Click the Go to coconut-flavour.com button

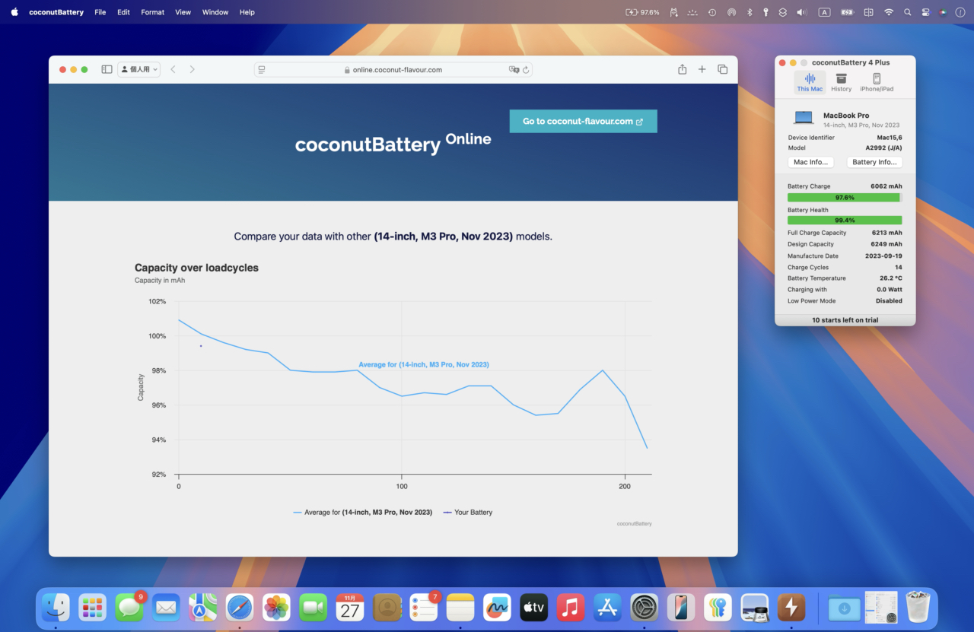coord(583,121)
